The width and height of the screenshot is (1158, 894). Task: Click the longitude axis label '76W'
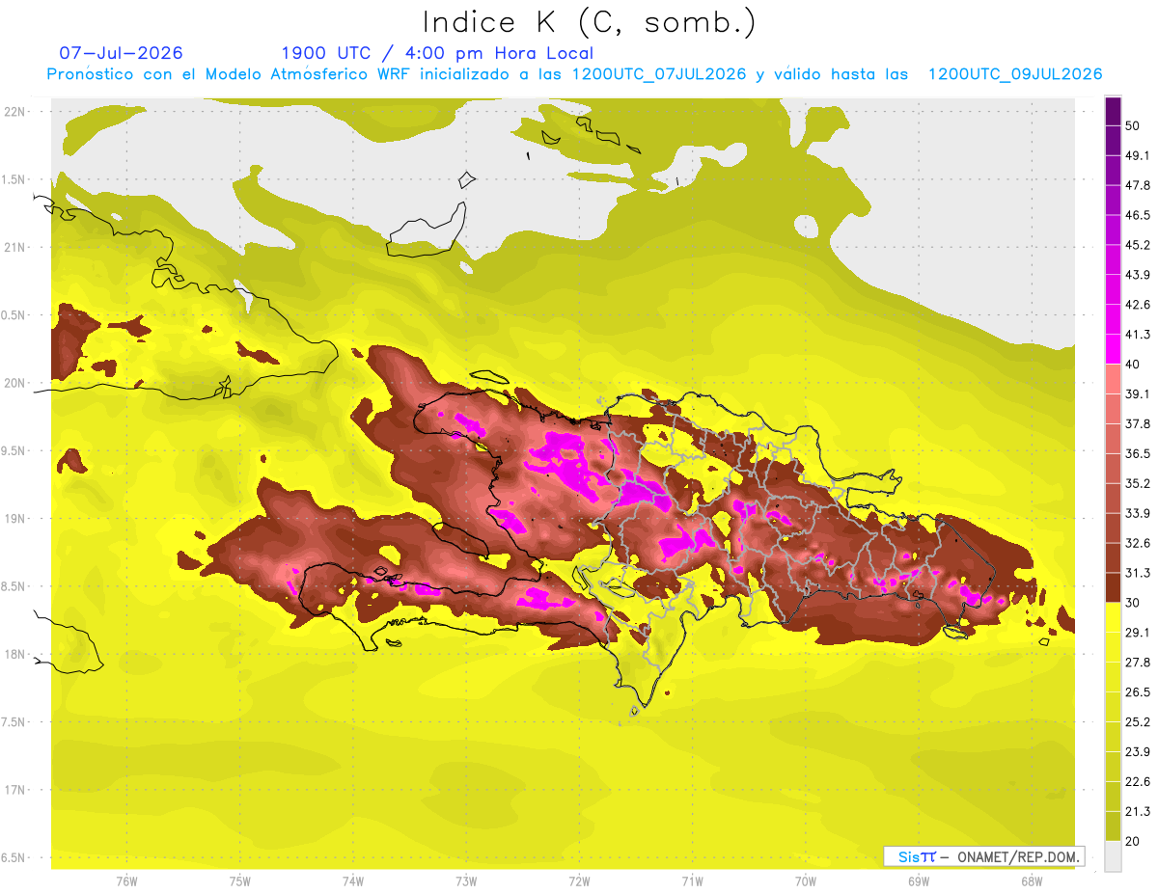(126, 881)
